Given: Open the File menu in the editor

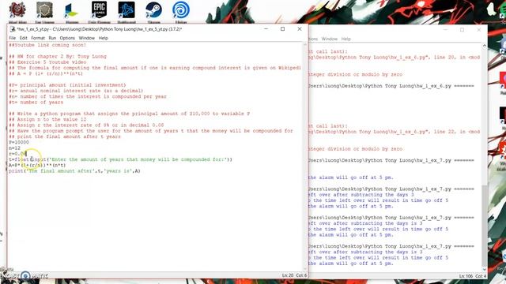Looking at the screenshot, I should (x=13, y=38).
